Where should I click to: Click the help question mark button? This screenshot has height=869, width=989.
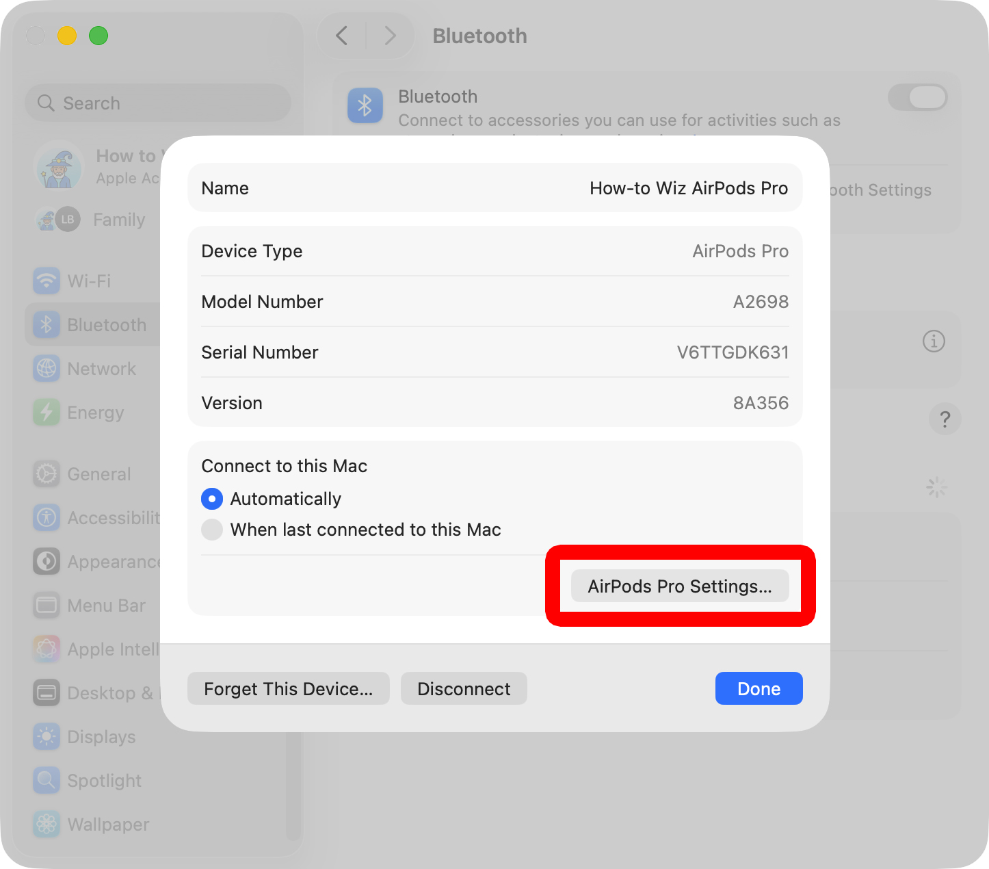coord(945,419)
